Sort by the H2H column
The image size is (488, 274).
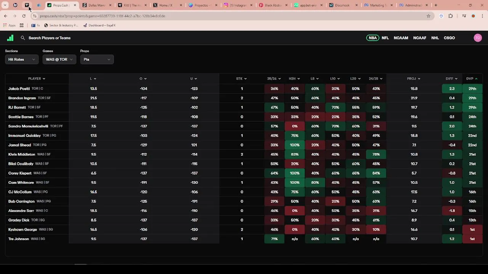[294, 79]
